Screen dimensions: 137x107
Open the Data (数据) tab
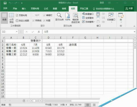(x=55, y=9)
